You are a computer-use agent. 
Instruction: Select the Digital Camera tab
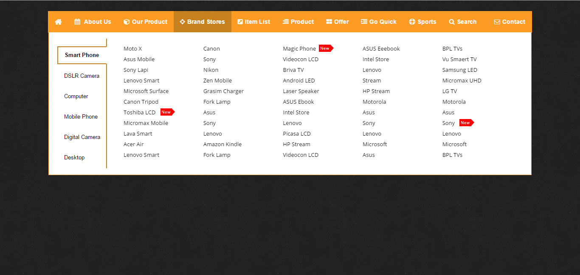point(82,137)
